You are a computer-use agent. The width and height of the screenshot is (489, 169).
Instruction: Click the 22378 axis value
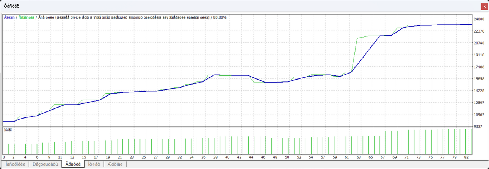[x=480, y=31]
